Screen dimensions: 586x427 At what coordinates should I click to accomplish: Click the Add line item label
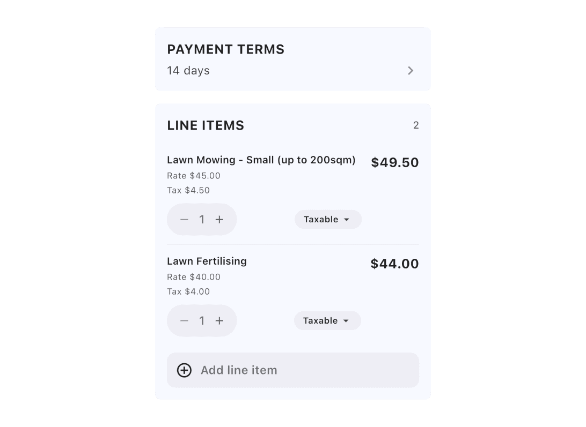point(239,370)
